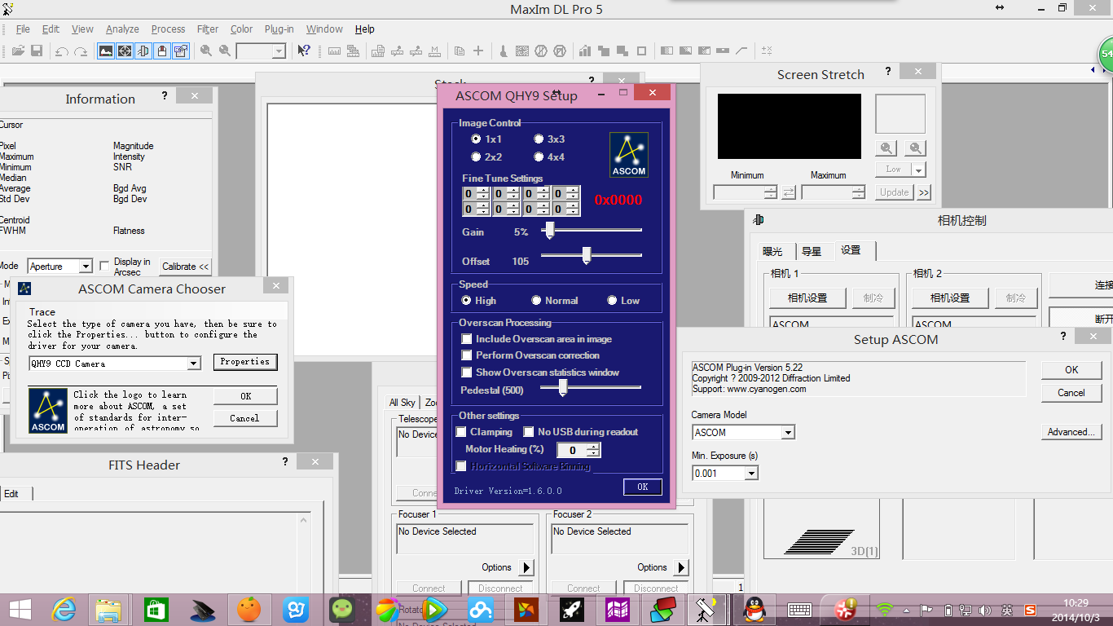Image resolution: width=1113 pixels, height=626 pixels.
Task: Switch to the 导星 tab
Action: (x=812, y=251)
